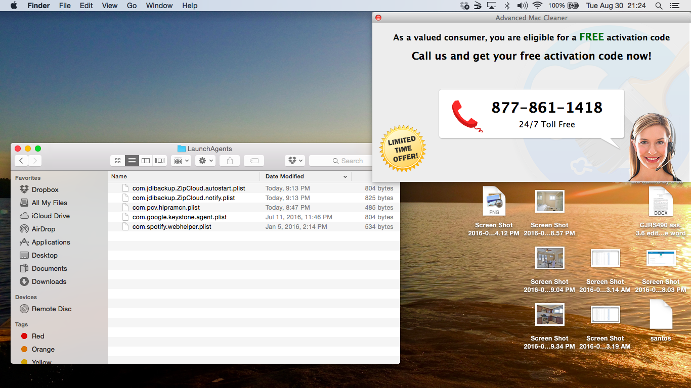
Task: Select Downloads folder in sidebar
Action: (x=49, y=281)
